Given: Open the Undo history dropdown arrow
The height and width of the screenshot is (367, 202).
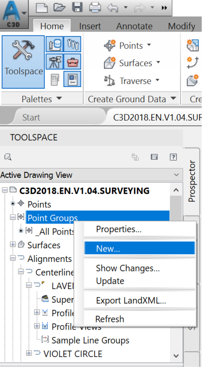Looking at the screenshot, I should pos(125,8).
